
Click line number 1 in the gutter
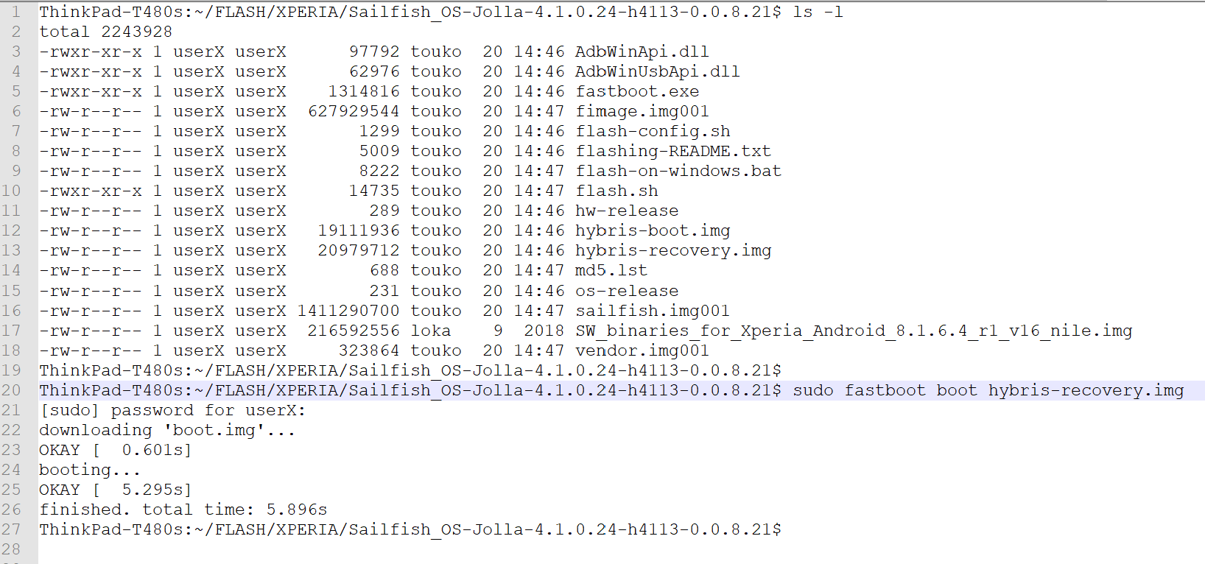15,12
